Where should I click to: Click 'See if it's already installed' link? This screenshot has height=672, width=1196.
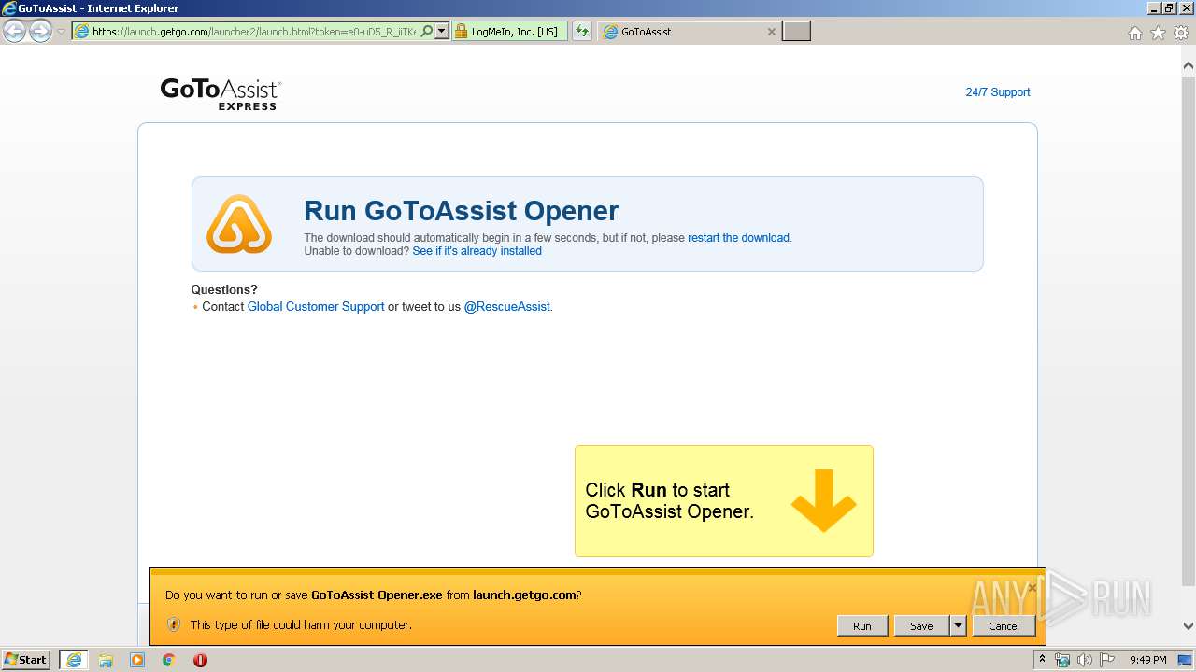coord(477,251)
